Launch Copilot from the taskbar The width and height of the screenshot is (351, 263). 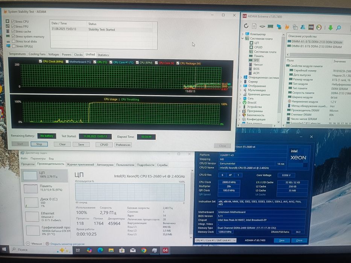pos(89,250)
